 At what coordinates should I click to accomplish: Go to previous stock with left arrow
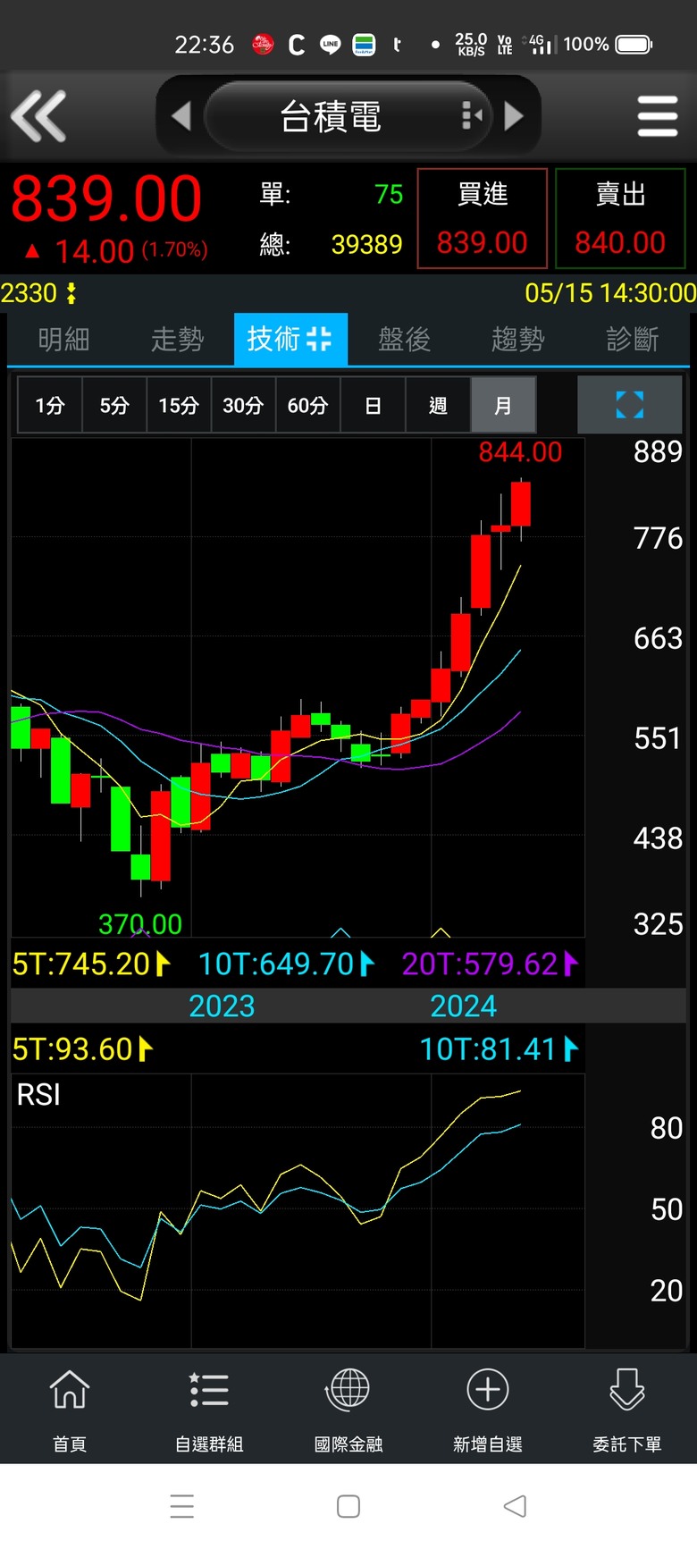[181, 116]
